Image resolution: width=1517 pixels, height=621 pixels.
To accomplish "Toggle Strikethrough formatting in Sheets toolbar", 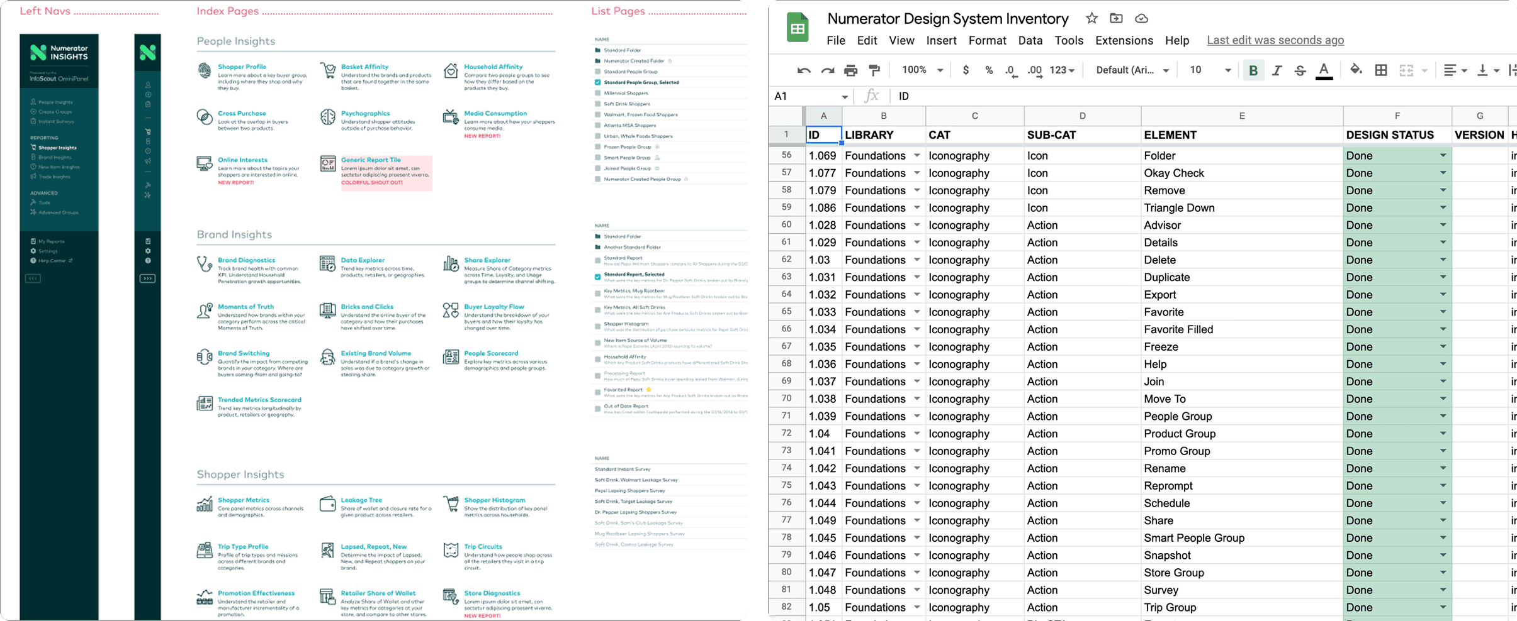I will (x=1300, y=70).
